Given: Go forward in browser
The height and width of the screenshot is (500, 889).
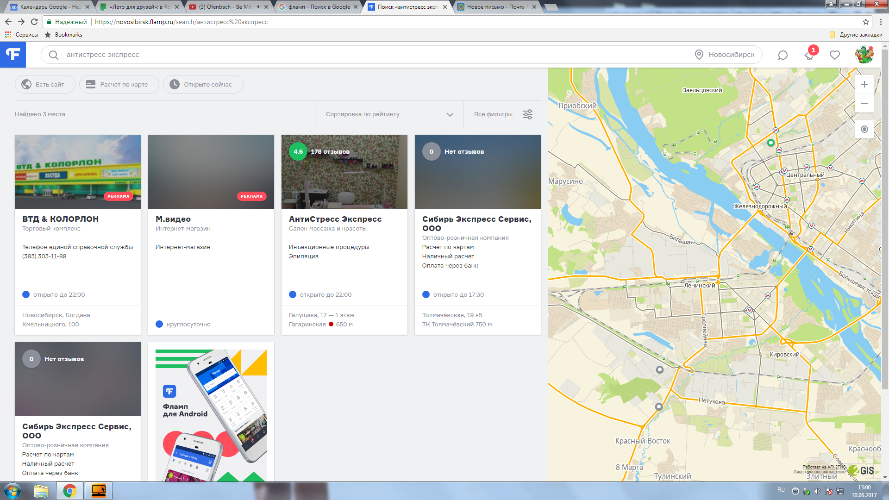Looking at the screenshot, I should coord(21,22).
